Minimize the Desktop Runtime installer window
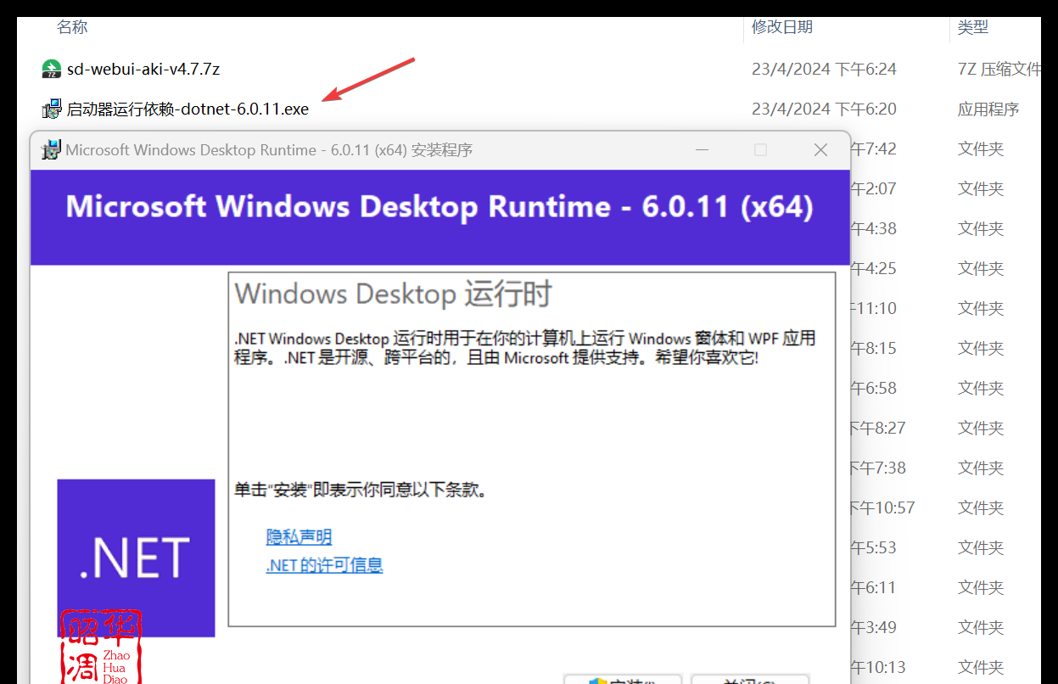Viewport: 1058px width, 684px height. (x=702, y=150)
